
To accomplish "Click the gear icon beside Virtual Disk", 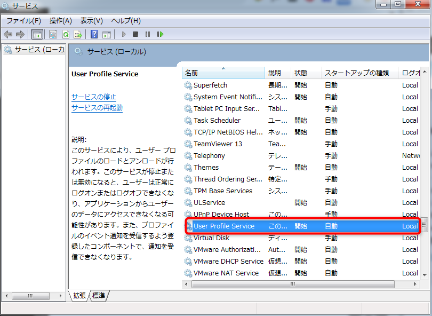I will click(x=188, y=238).
